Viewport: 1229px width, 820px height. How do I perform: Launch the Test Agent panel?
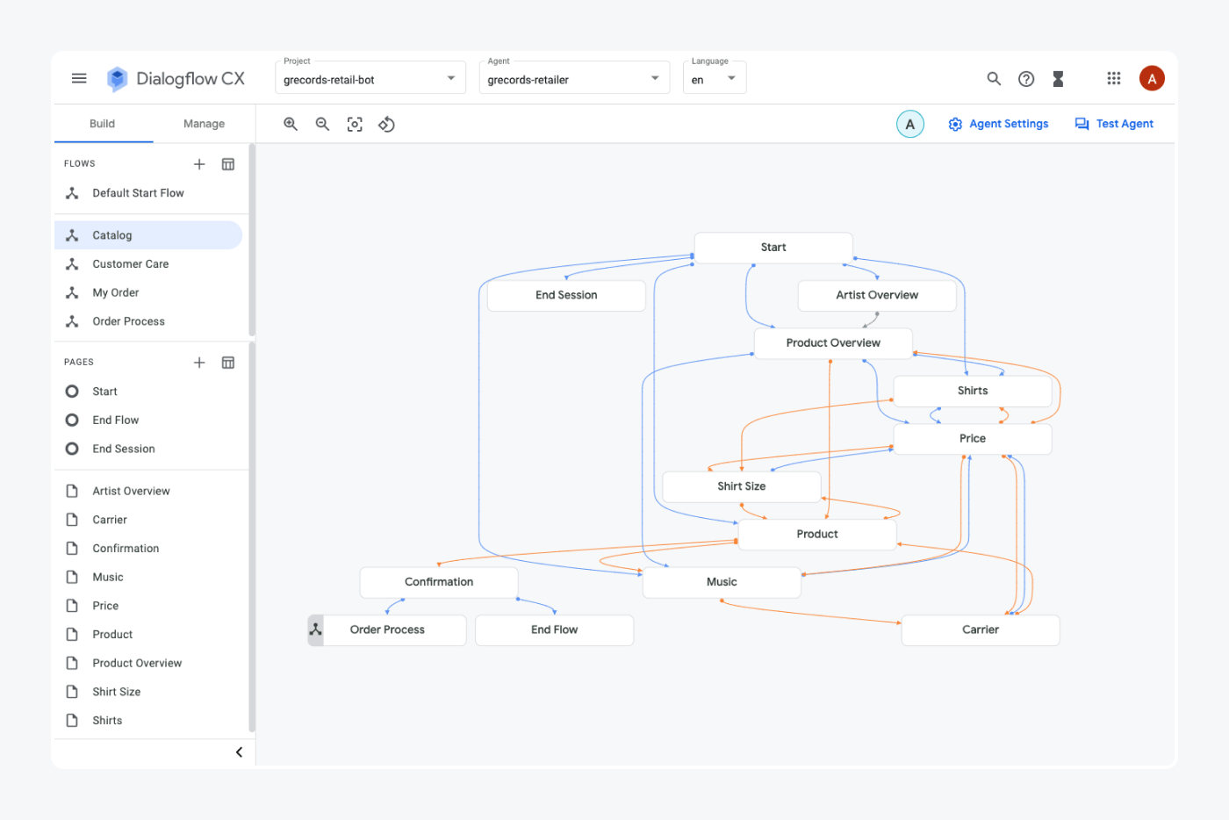[1114, 124]
